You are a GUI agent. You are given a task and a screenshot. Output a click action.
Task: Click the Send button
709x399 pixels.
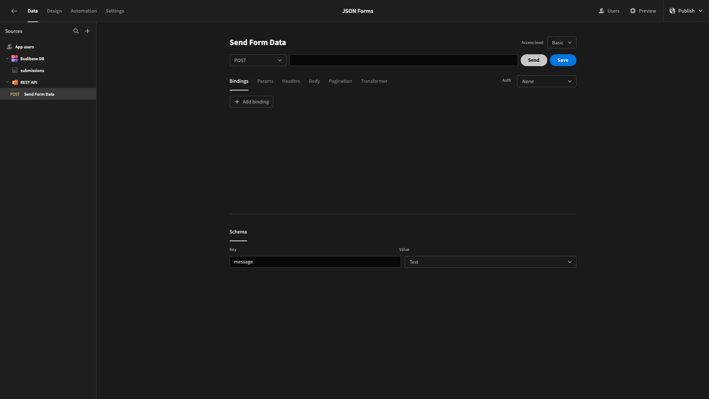point(534,60)
